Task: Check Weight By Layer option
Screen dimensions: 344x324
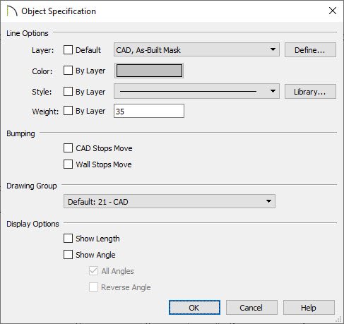Action: [68, 111]
